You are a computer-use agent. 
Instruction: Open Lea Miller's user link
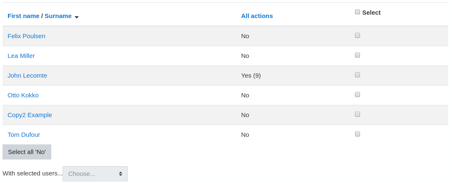pyautogui.click(x=21, y=56)
